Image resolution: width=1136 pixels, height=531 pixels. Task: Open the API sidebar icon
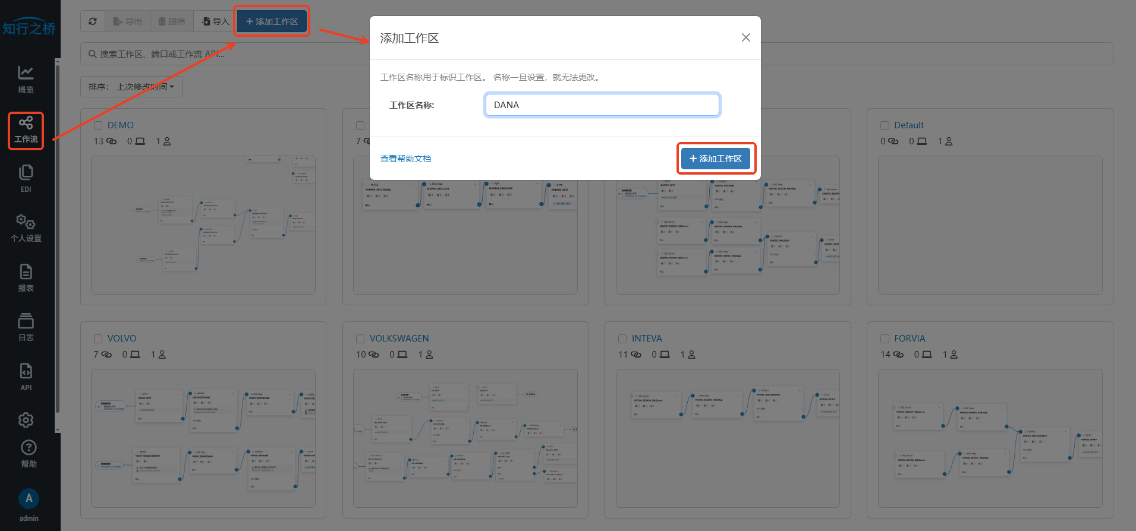pyautogui.click(x=26, y=377)
